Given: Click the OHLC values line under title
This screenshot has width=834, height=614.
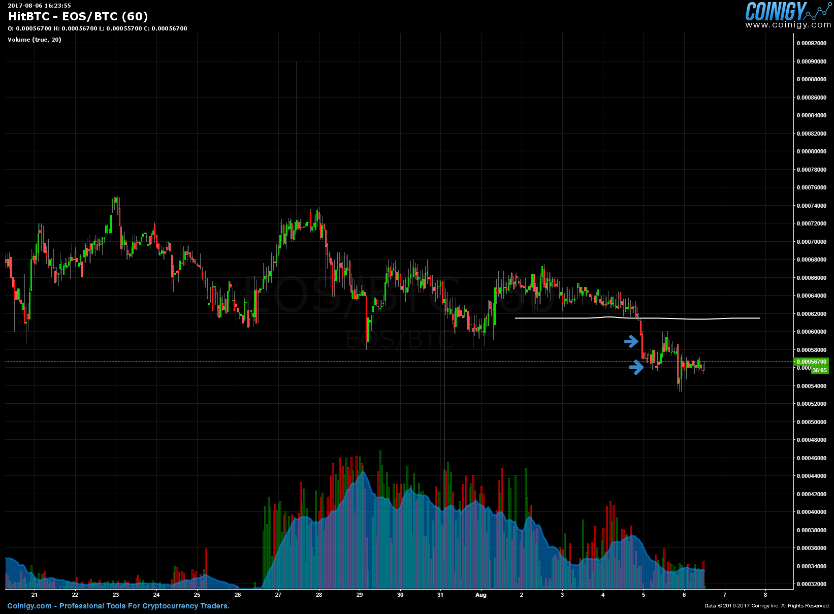Looking at the screenshot, I should (98, 28).
